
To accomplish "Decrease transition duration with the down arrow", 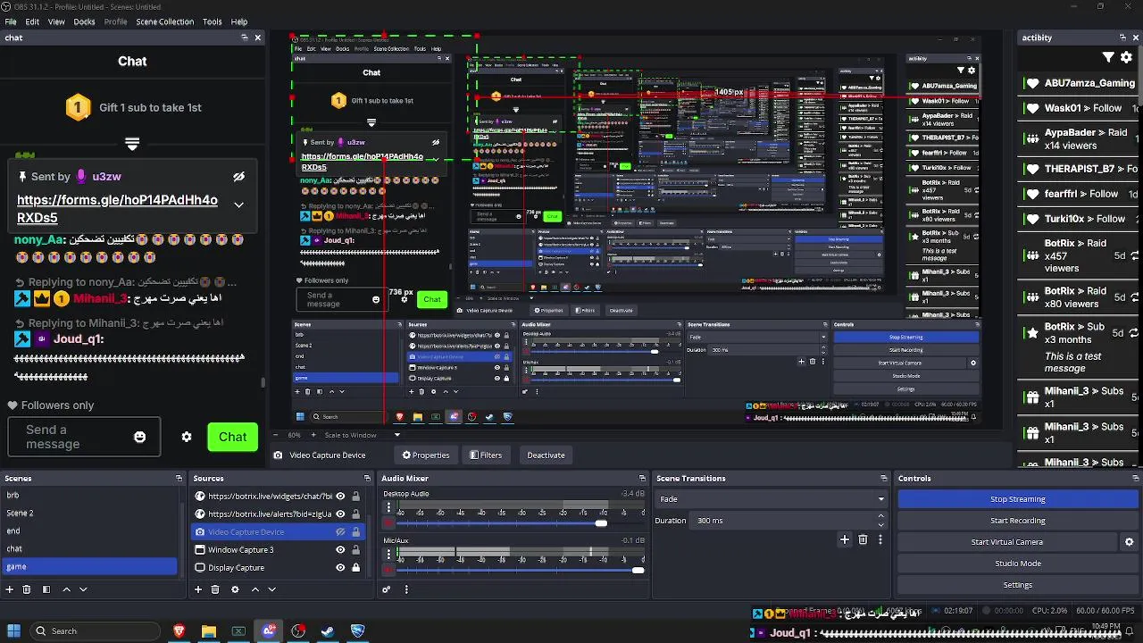I will click(x=881, y=524).
